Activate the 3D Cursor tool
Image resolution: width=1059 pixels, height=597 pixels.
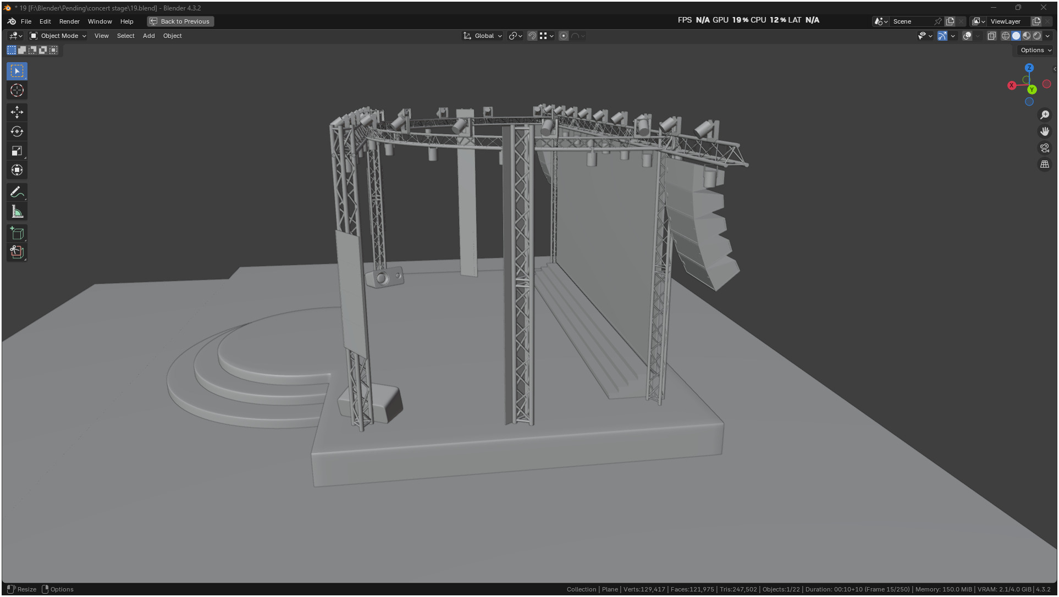coord(17,90)
